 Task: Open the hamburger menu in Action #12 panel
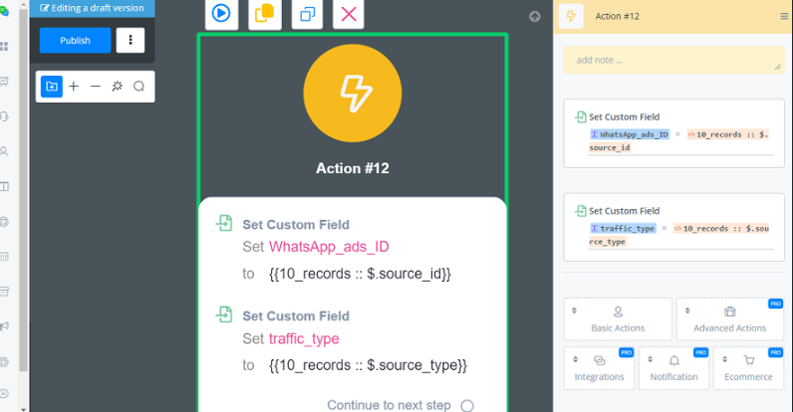pyautogui.click(x=783, y=16)
